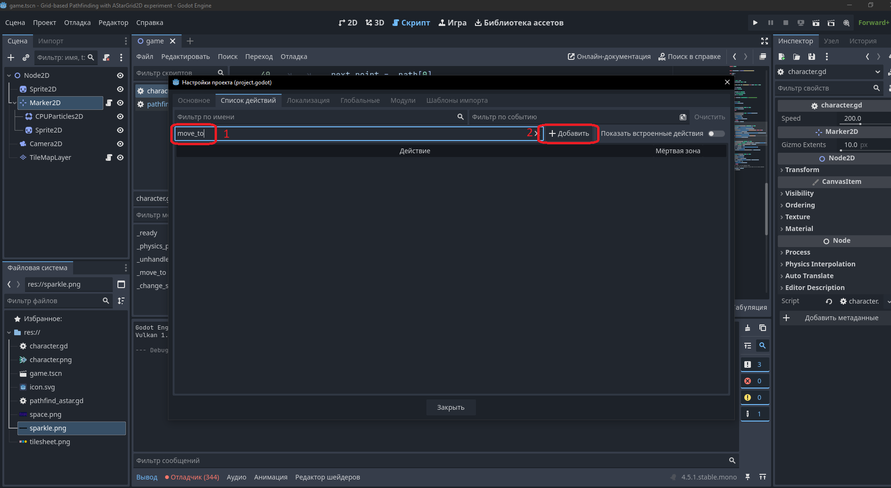
Task: Open the script icon beside Marker2D
Action: pos(109,103)
